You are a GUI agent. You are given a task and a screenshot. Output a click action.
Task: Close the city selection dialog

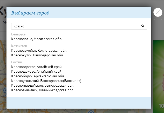(158, 12)
